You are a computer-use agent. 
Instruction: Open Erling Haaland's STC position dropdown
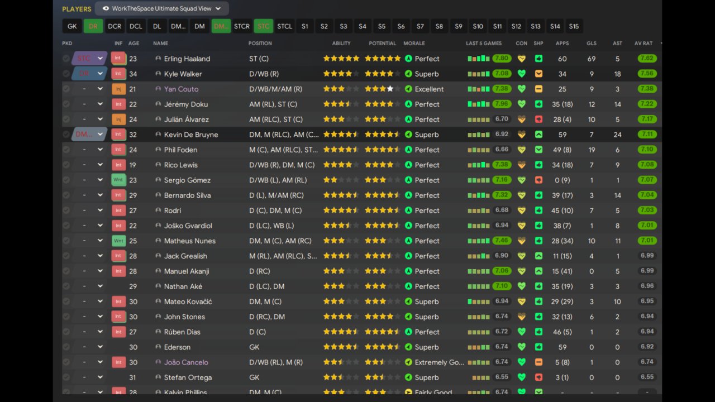click(x=89, y=58)
